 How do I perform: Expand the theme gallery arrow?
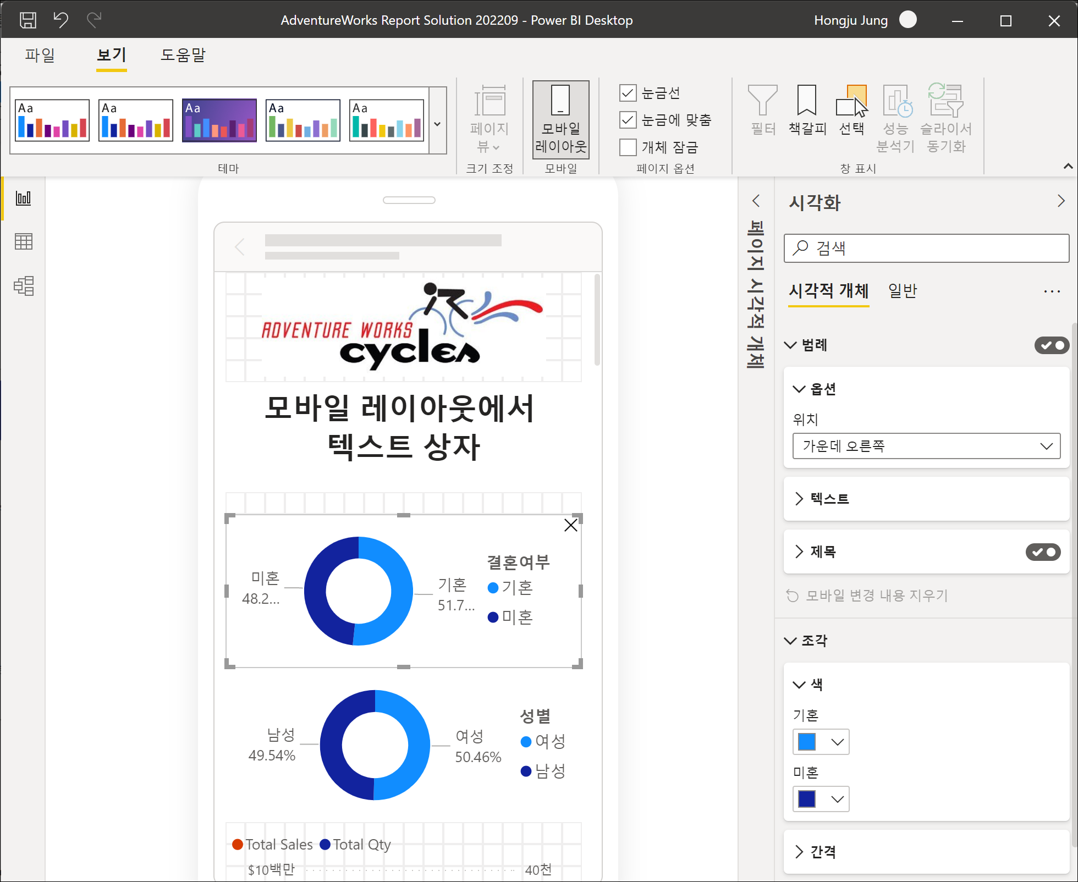[437, 124]
